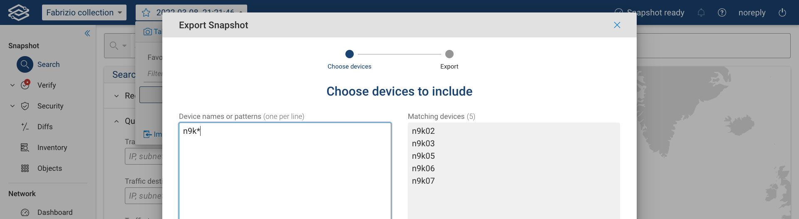This screenshot has height=219, width=799.
Task: Open the Dashboard sidebar item
Action: click(x=55, y=212)
